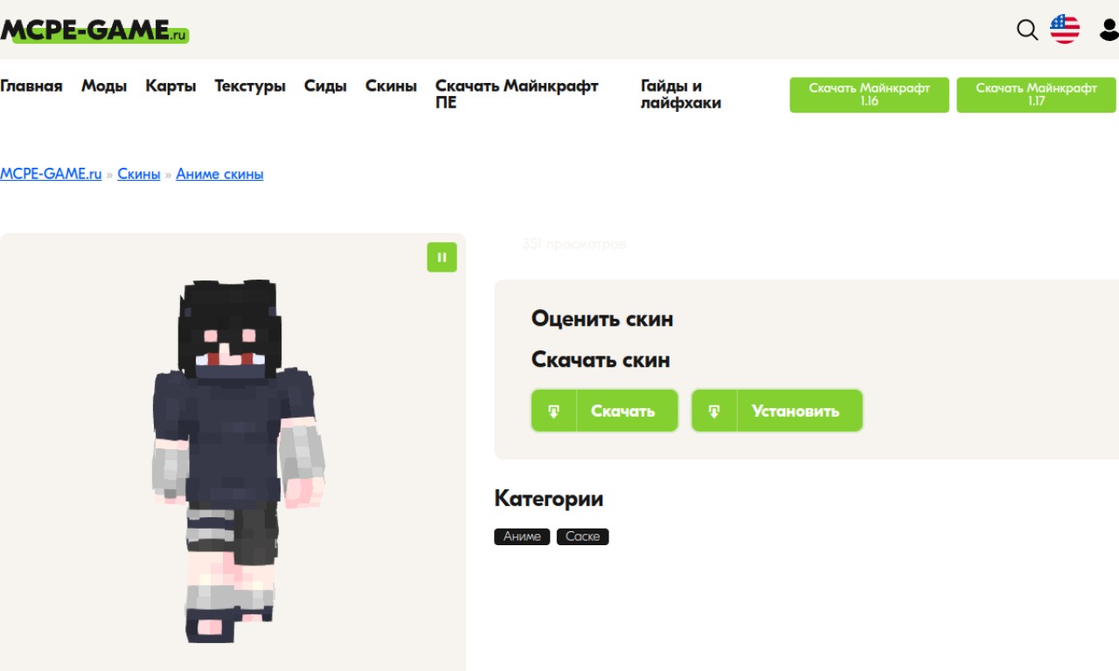
Task: Open the Скачать Майнкрафт ПЕ menu item
Action: pyautogui.click(x=517, y=94)
